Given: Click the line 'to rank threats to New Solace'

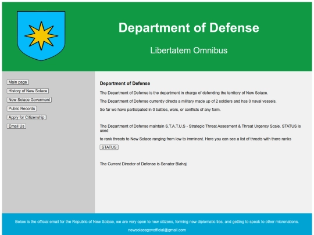Looking at the screenshot, I should click(195, 139).
